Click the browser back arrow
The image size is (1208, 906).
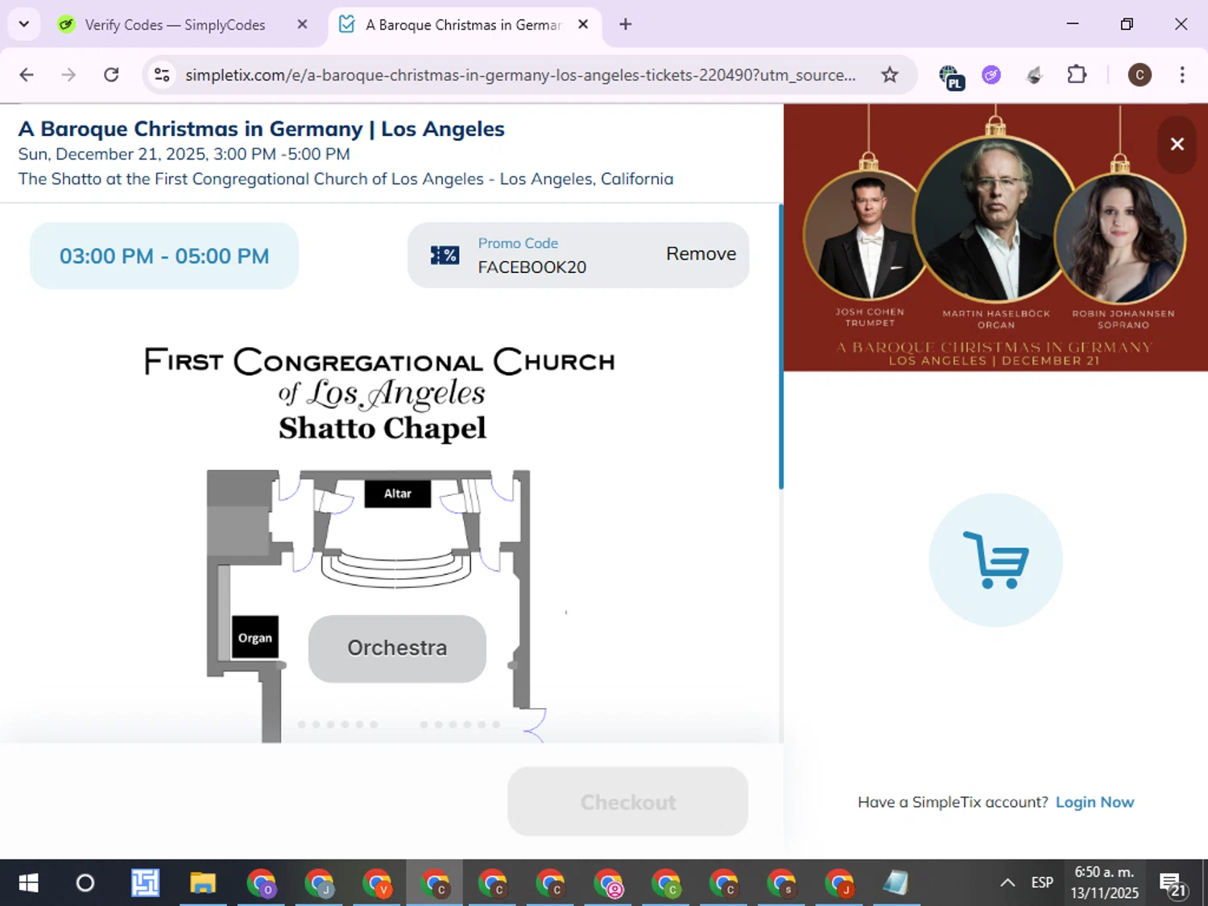tap(27, 75)
